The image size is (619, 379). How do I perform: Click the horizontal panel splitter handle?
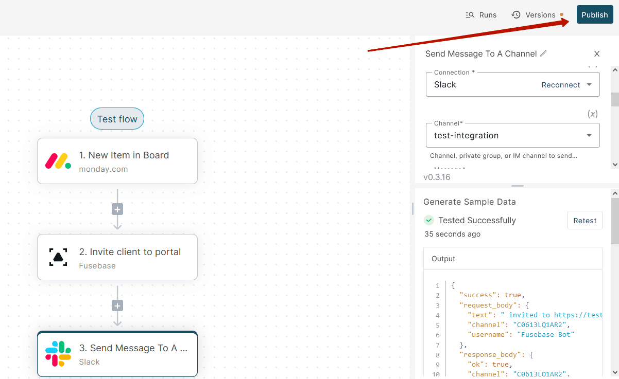point(517,186)
